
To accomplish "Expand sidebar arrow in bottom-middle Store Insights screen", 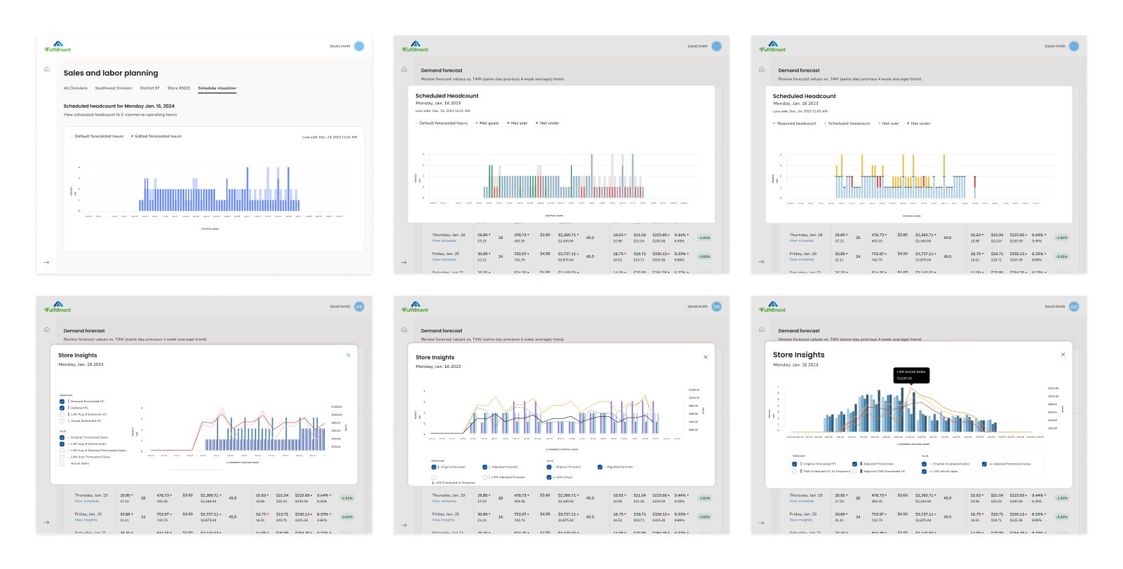I will pos(404,524).
